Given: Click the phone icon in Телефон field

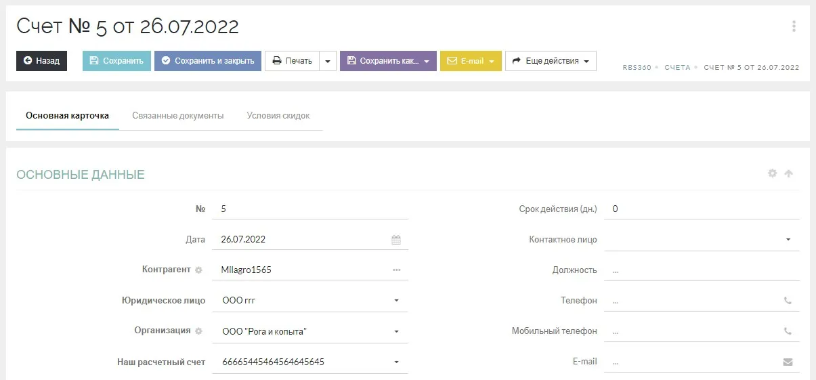Looking at the screenshot, I should [788, 301].
